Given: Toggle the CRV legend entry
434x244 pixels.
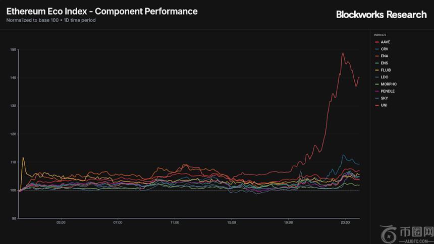Looking at the screenshot, I should tap(385, 49).
